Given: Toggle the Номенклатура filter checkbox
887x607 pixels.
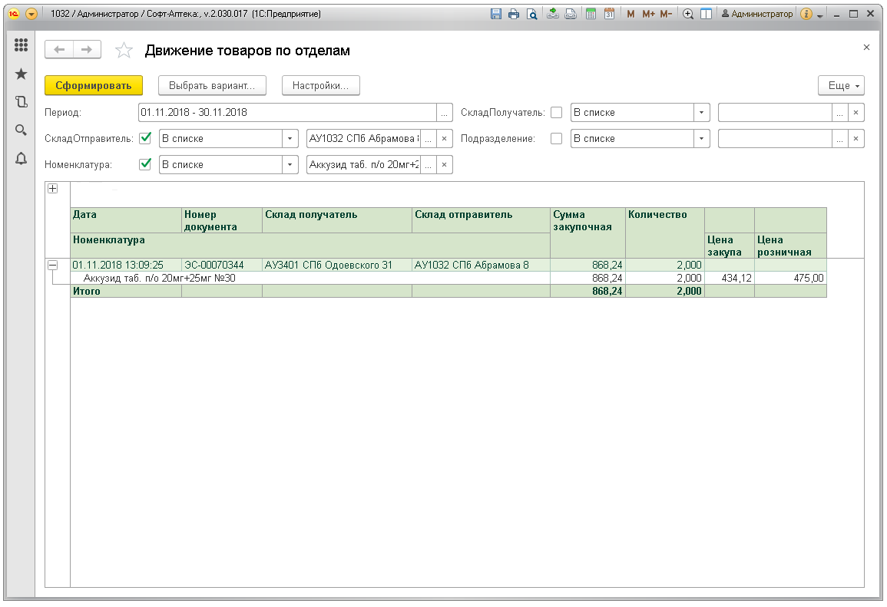Looking at the screenshot, I should pyautogui.click(x=145, y=165).
